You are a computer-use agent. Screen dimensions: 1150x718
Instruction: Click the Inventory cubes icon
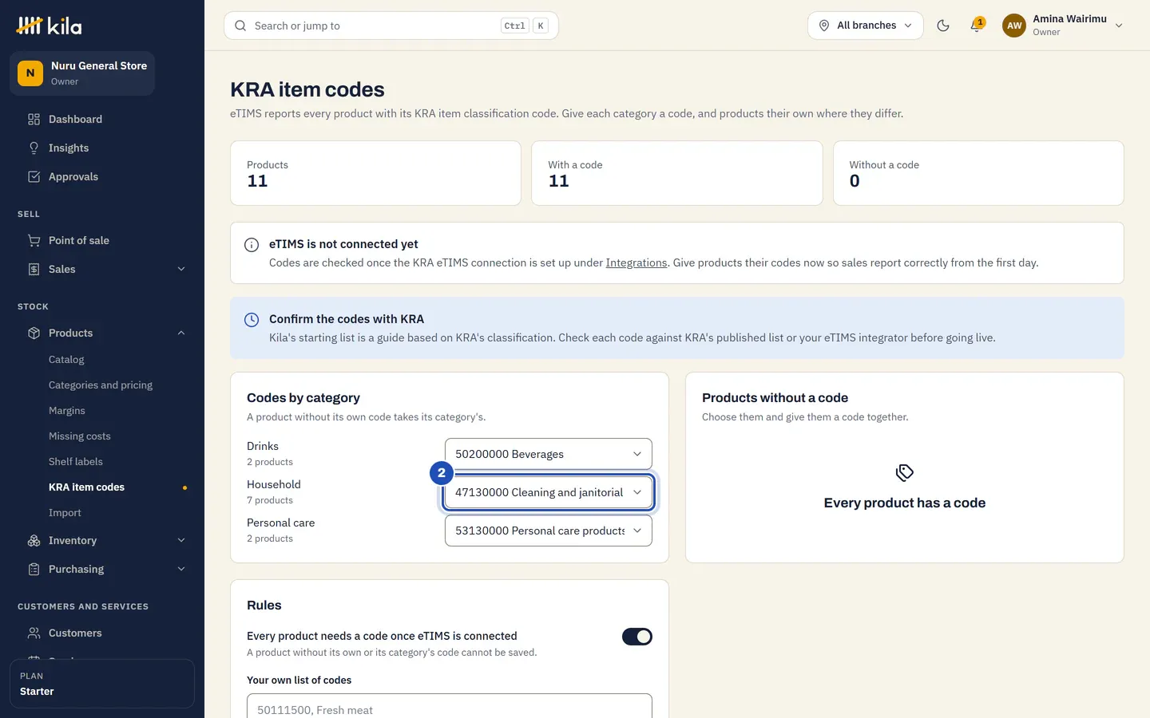point(34,540)
